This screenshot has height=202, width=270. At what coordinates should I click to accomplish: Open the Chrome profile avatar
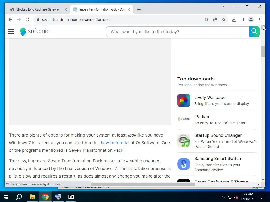pyautogui.click(x=251, y=19)
